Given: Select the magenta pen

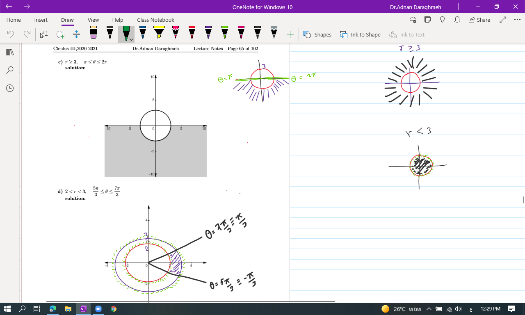Looking at the screenshot, I should pyautogui.click(x=241, y=33).
